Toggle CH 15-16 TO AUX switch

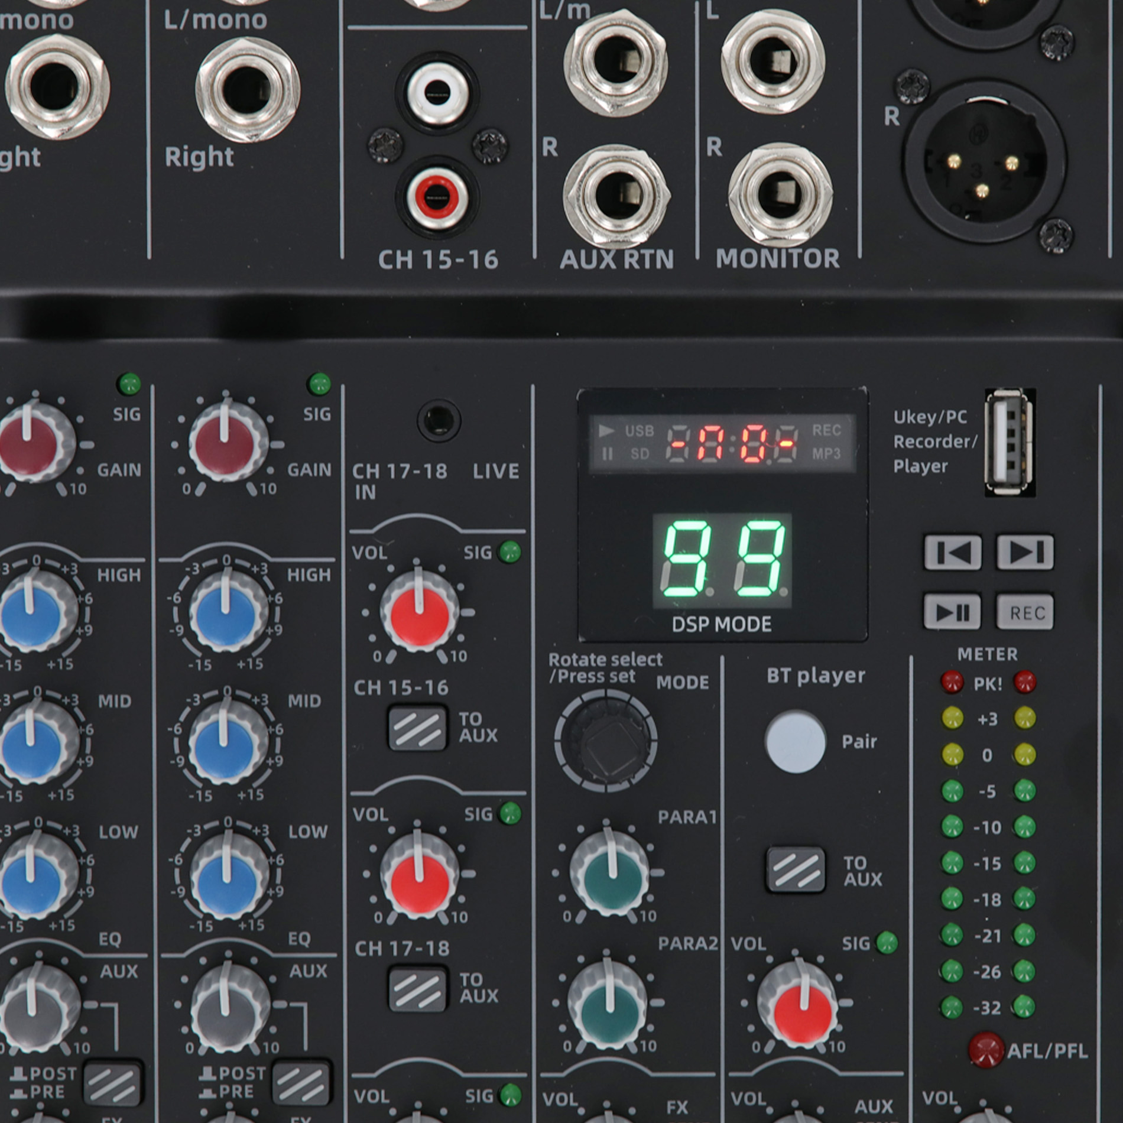tap(417, 728)
